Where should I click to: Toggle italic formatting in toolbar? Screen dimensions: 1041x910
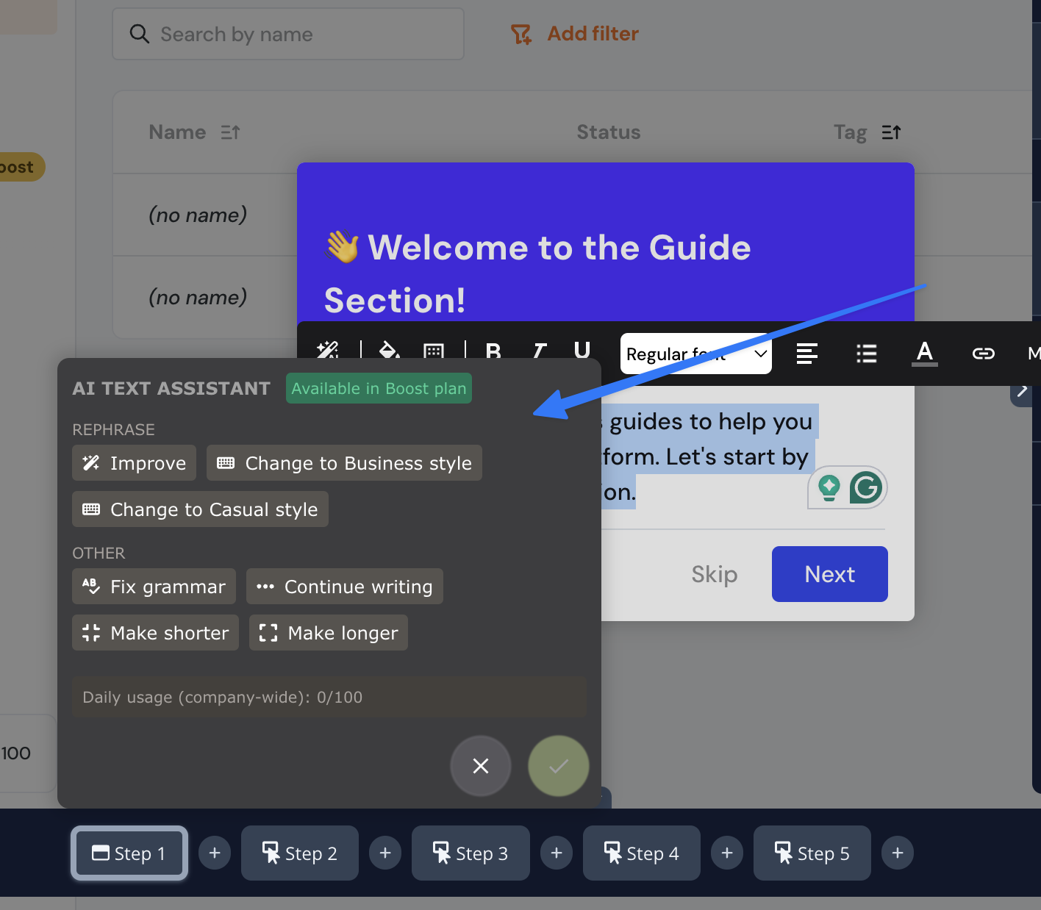tap(540, 351)
